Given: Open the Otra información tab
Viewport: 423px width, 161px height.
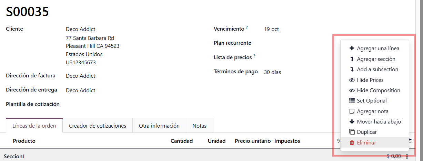Looking at the screenshot, I should pos(159,126).
